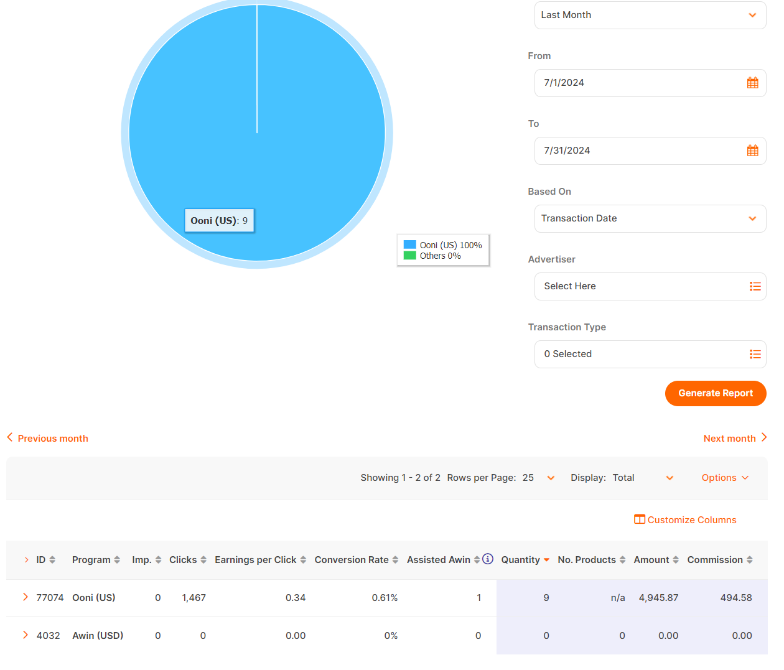Expand the Ooni (US) row

(x=26, y=597)
